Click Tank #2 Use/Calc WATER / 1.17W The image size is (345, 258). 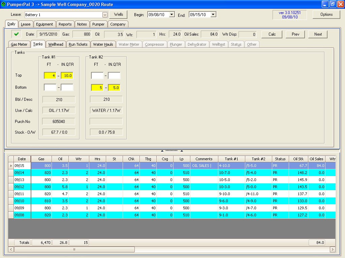pos(106,110)
